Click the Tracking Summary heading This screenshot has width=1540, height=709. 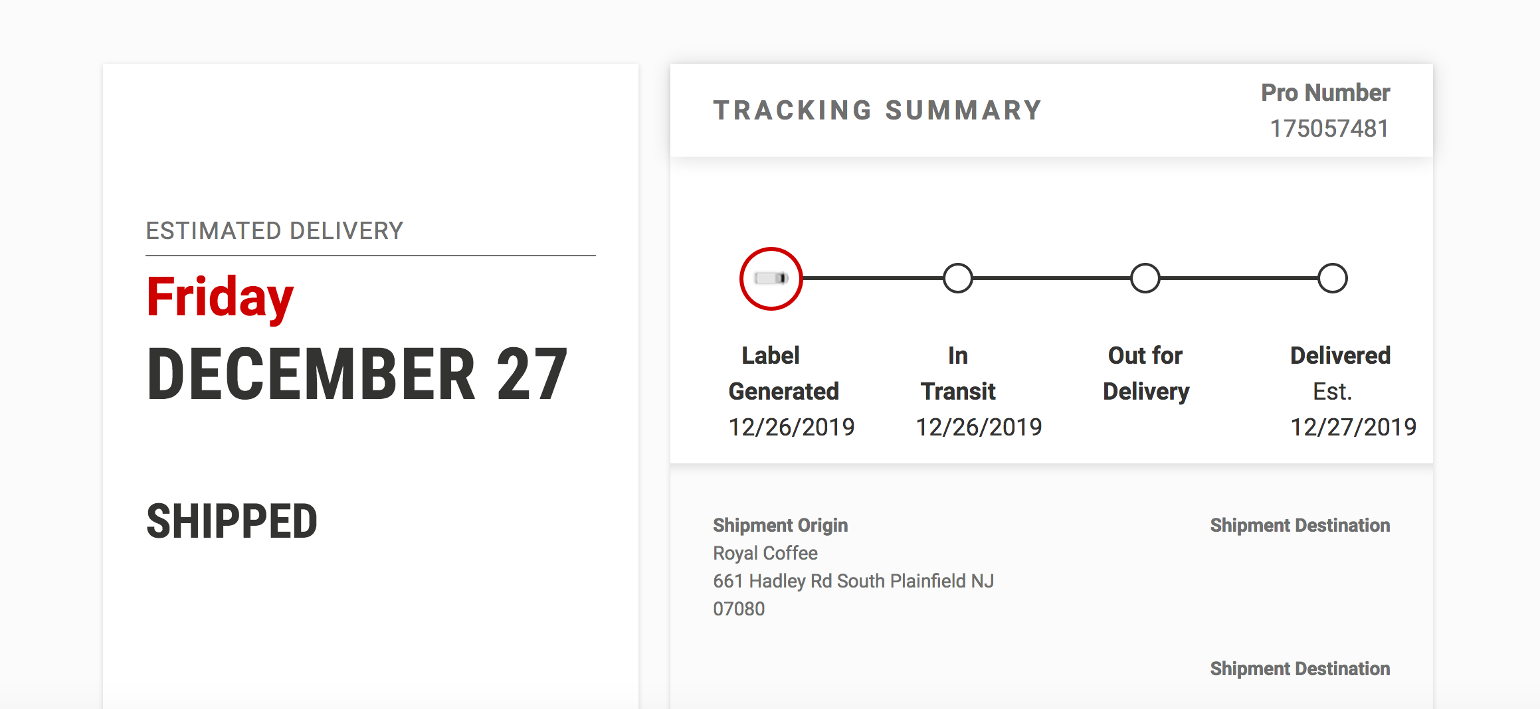coord(878,110)
